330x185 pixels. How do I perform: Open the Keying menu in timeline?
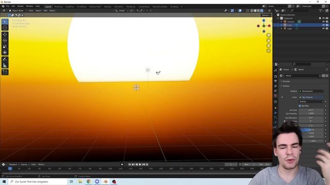[25, 164]
